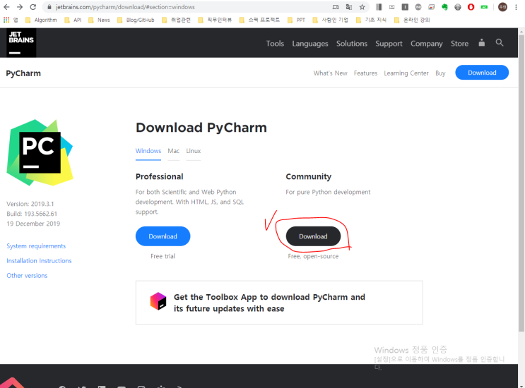Download the Professional edition
This screenshot has height=388, width=525.
[x=163, y=236]
